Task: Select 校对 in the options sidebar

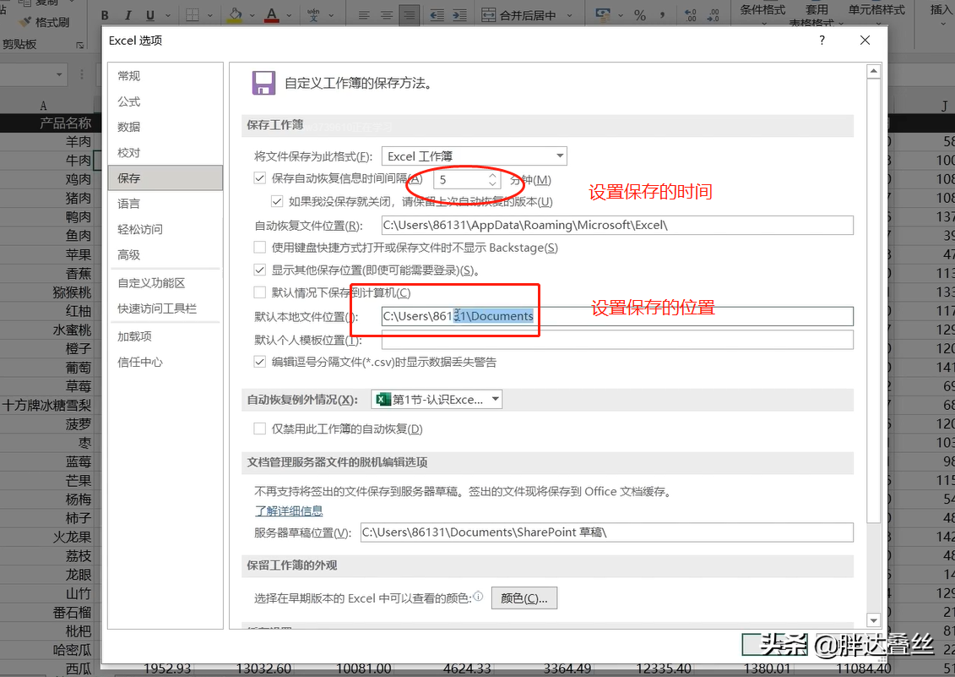Action: [165, 152]
